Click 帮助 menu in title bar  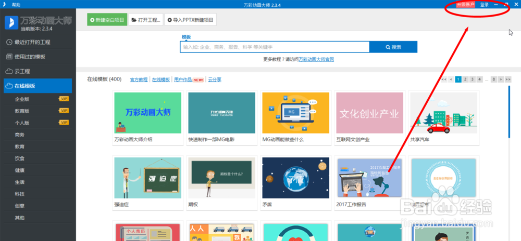point(16,5)
